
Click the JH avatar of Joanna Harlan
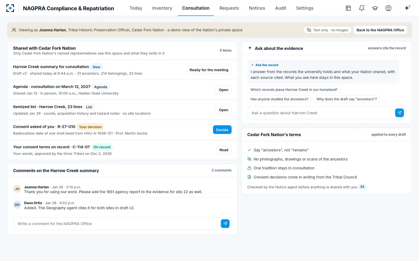coord(17,189)
